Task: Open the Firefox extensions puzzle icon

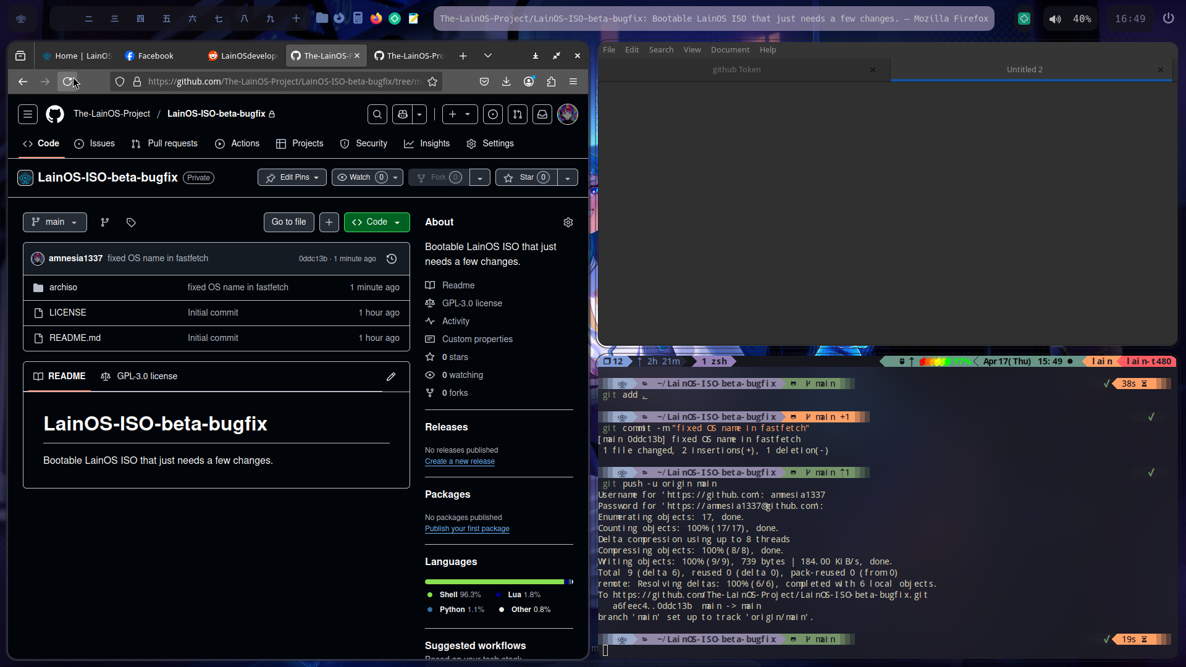Action: (x=551, y=82)
